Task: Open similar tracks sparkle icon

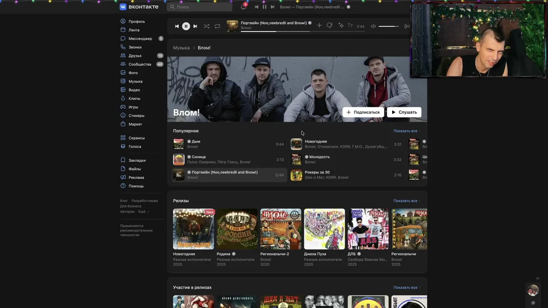Action: (341, 26)
